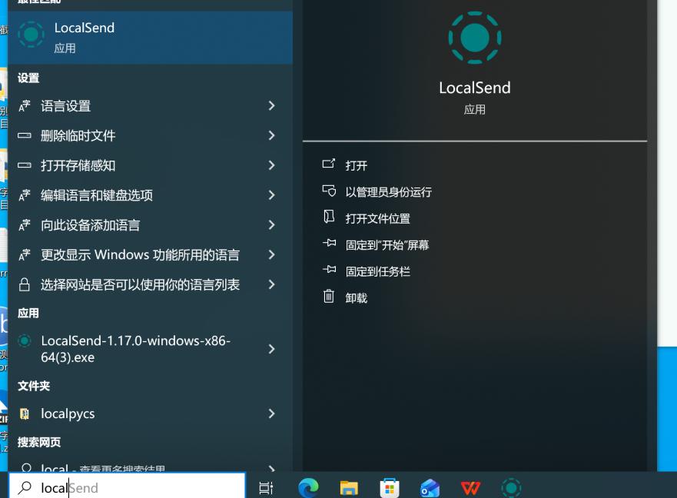Open WPS Office from taskbar
Image resolution: width=677 pixels, height=498 pixels.
[x=470, y=488]
